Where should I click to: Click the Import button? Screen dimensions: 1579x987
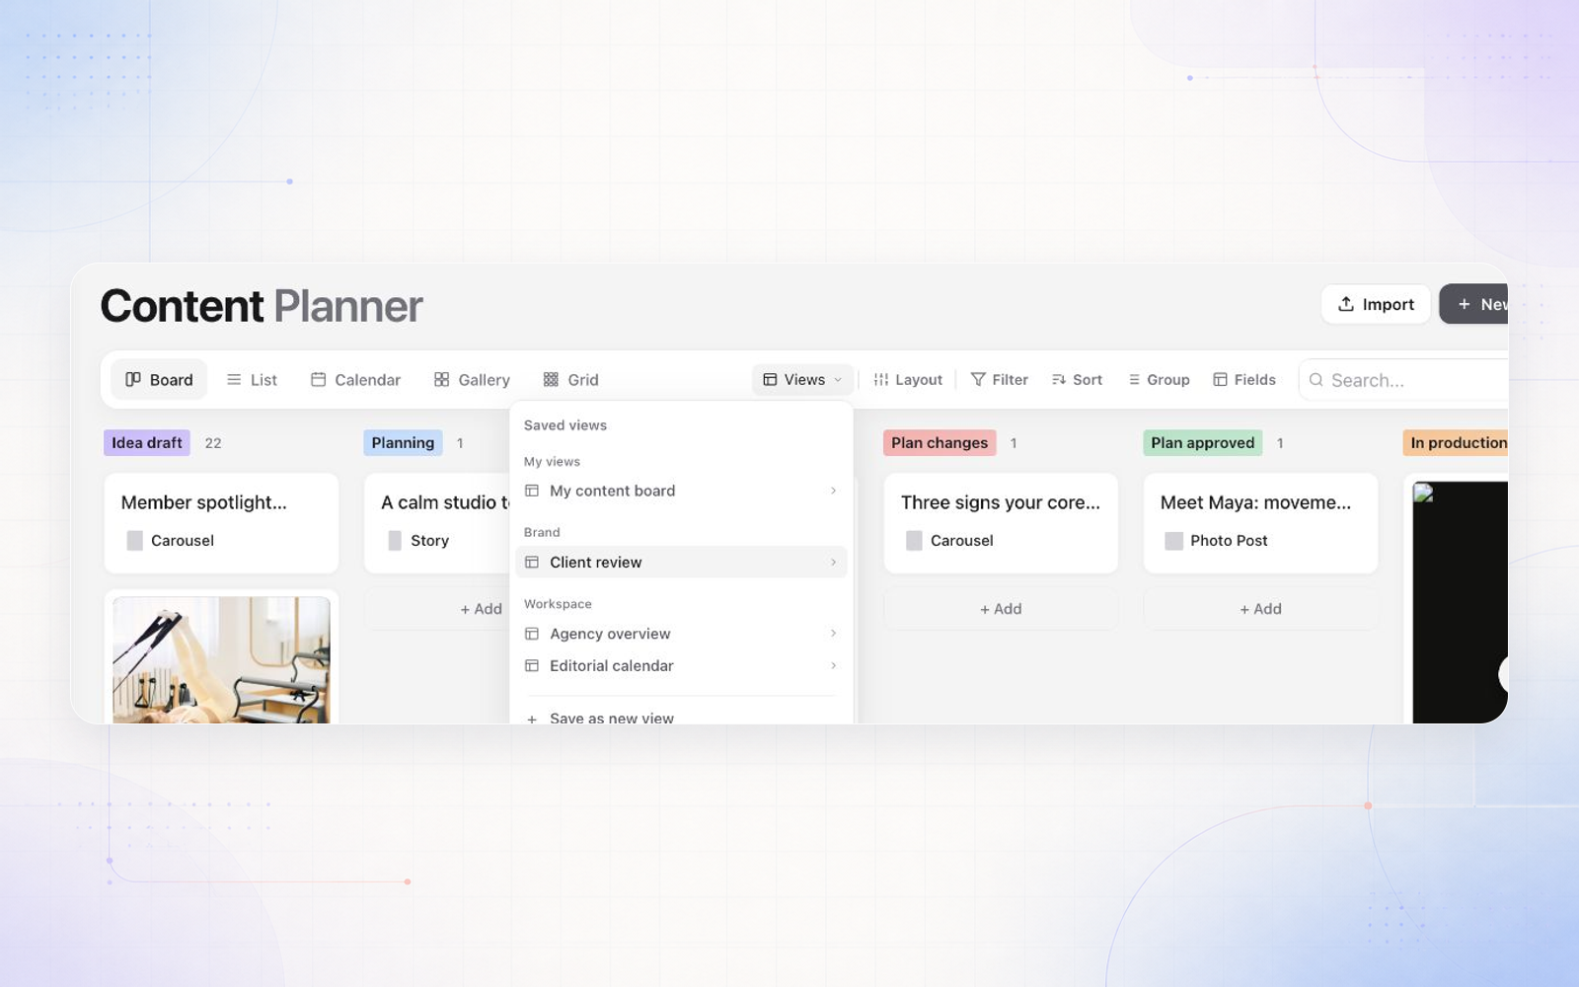tap(1376, 304)
